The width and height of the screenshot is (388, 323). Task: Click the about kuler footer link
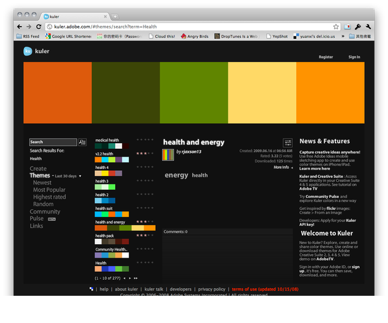click(x=126, y=289)
